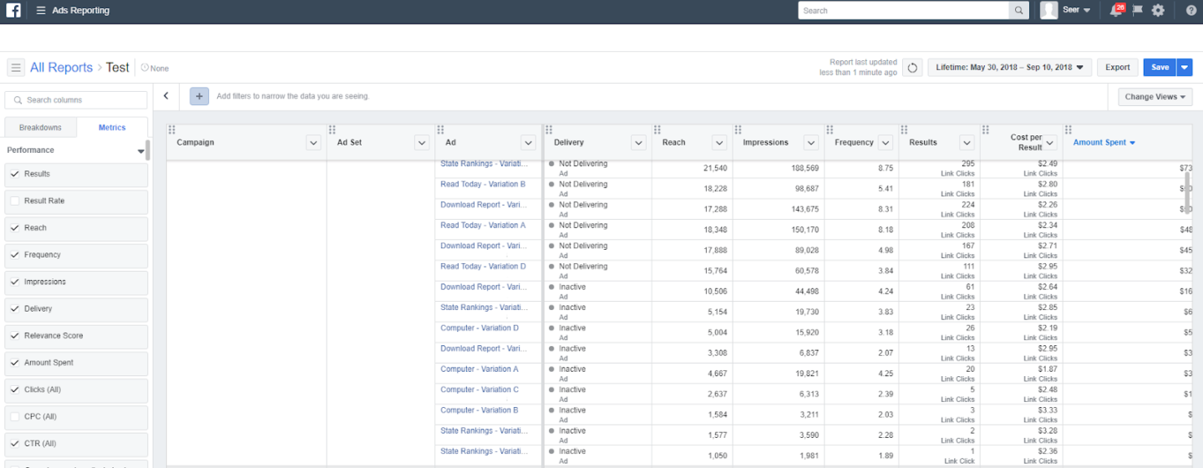This screenshot has width=1203, height=468.
Task: Check the CPC (All) checkbox
Action: tap(15, 416)
